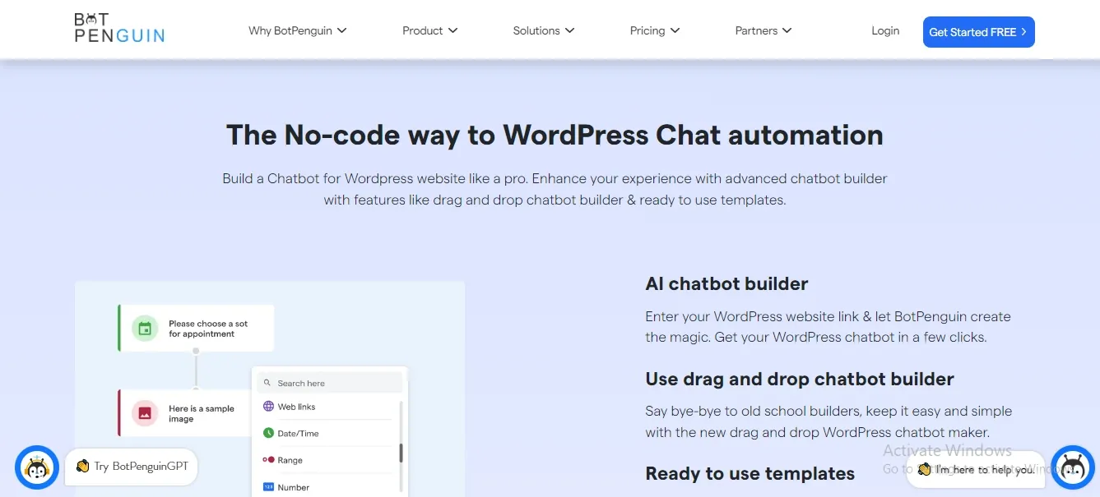Click the Get Started FREE button
The height and width of the screenshot is (497, 1100).
(x=979, y=32)
